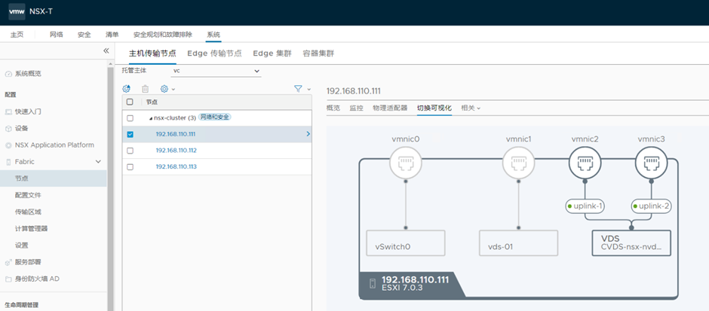The image size is (709, 311).
Task: Select the vmnic3 network adapter icon
Action: point(651,163)
